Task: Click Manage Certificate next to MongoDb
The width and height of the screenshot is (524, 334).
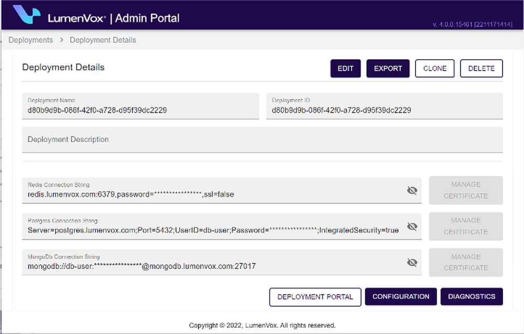Action: pos(465,262)
